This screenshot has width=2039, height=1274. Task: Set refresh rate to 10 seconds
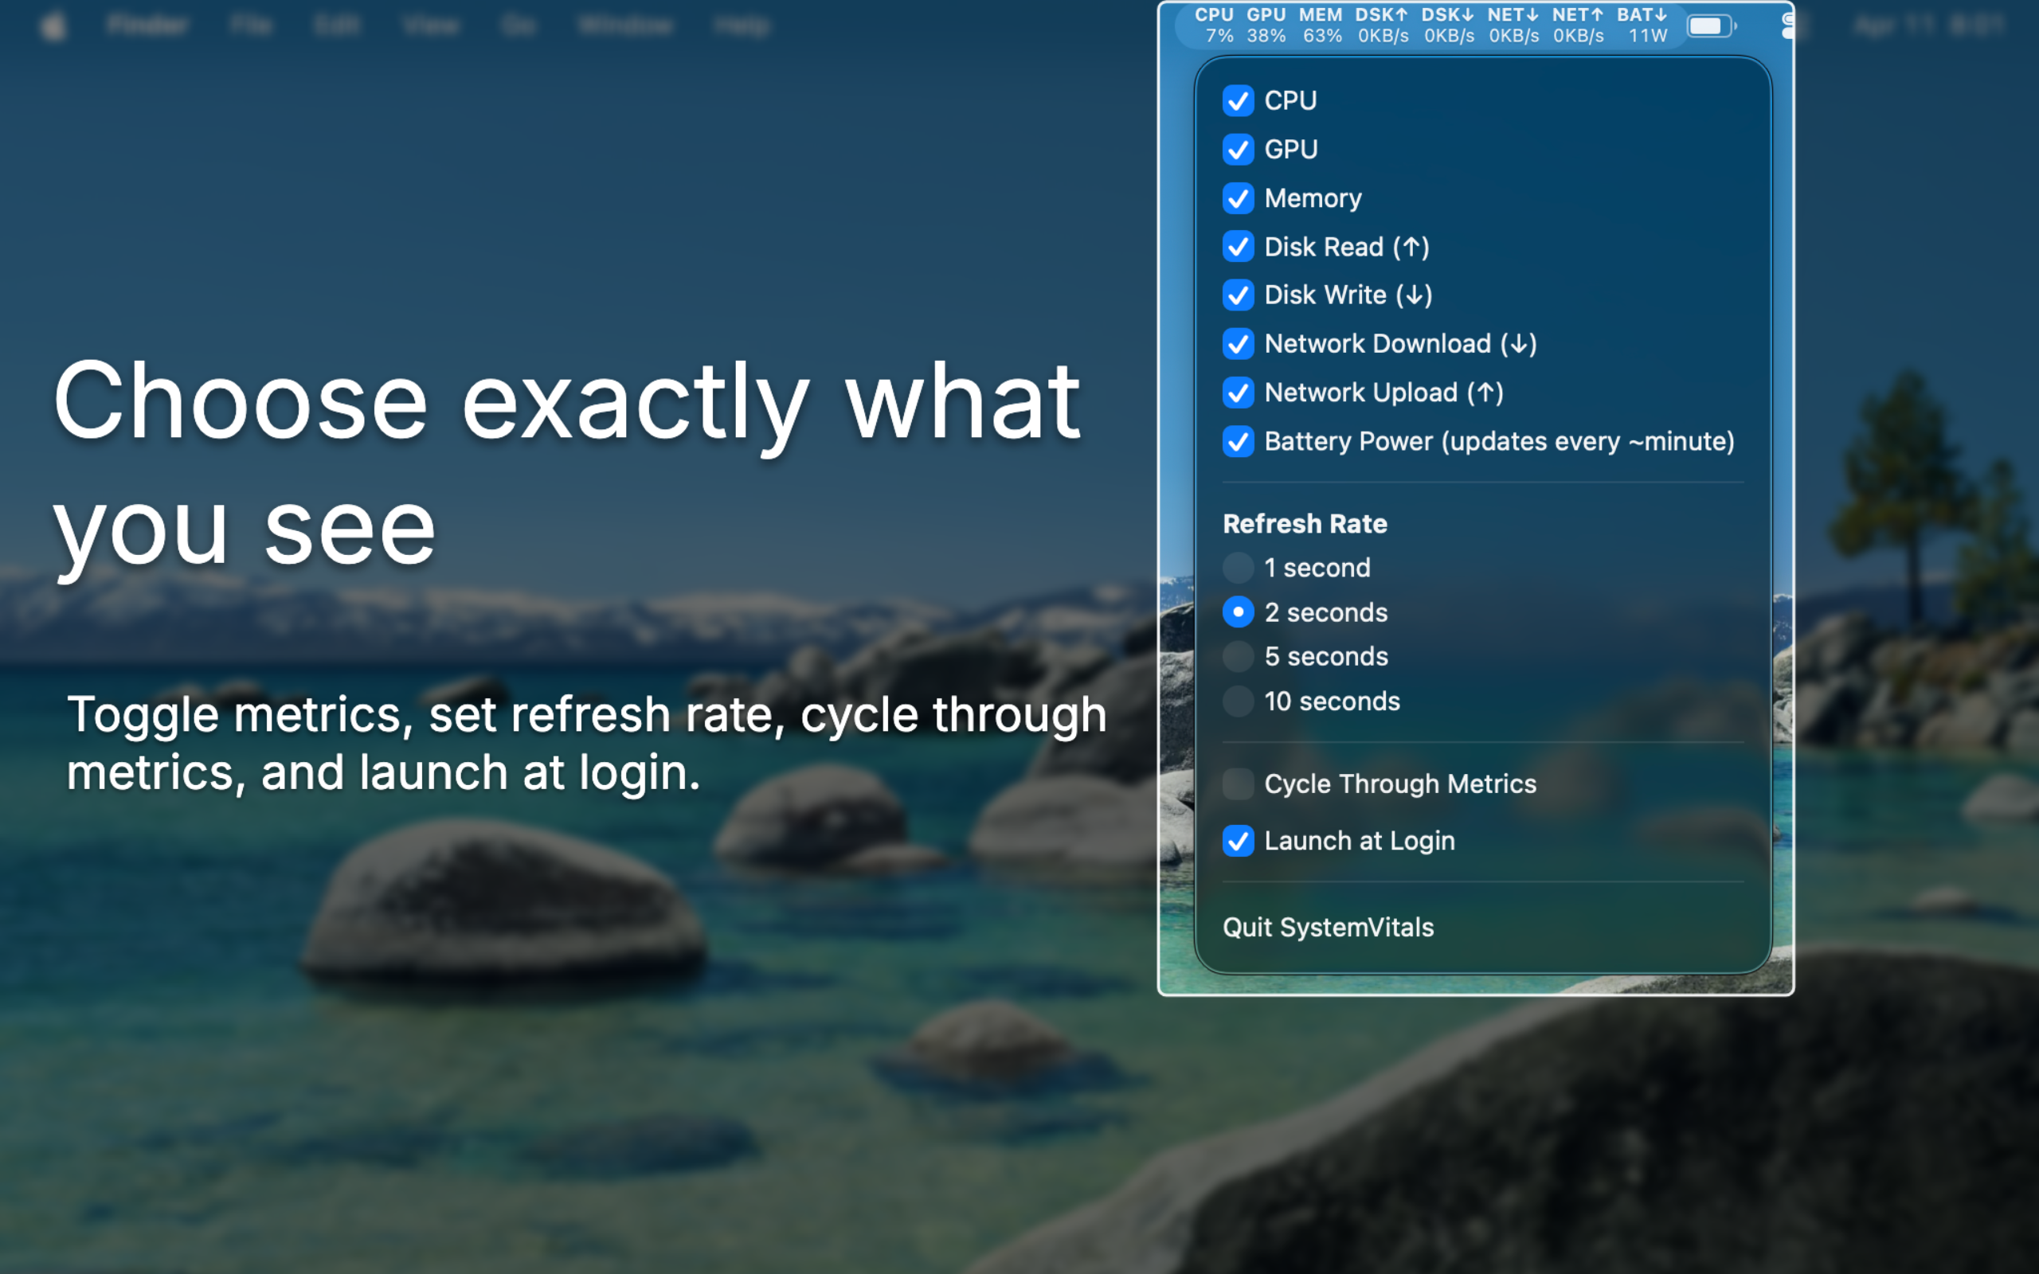click(x=1238, y=701)
